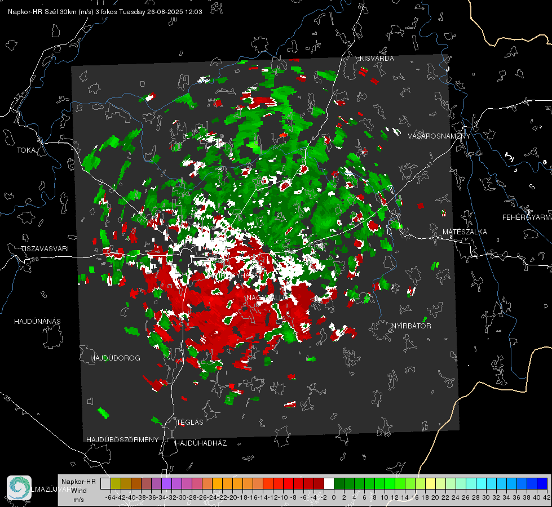This screenshot has width=552, height=507.
Task: Click the darkest green swatch right of white
Action: click(x=339, y=483)
